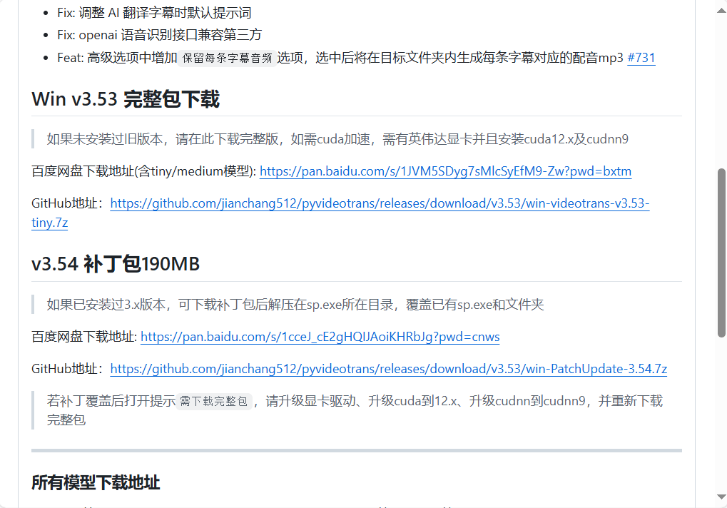727x508 pixels.
Task: Click the cuda12.x requirement blockquote text
Action: coord(337,139)
